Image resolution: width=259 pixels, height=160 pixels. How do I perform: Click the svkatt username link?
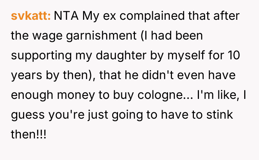click(31, 16)
